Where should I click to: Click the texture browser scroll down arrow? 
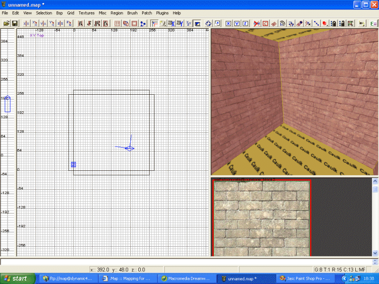pyautogui.click(x=375, y=253)
